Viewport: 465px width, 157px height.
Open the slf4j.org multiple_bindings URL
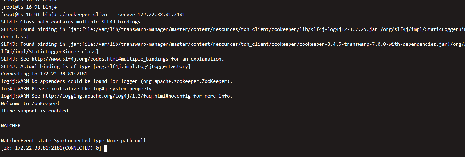point(100,59)
